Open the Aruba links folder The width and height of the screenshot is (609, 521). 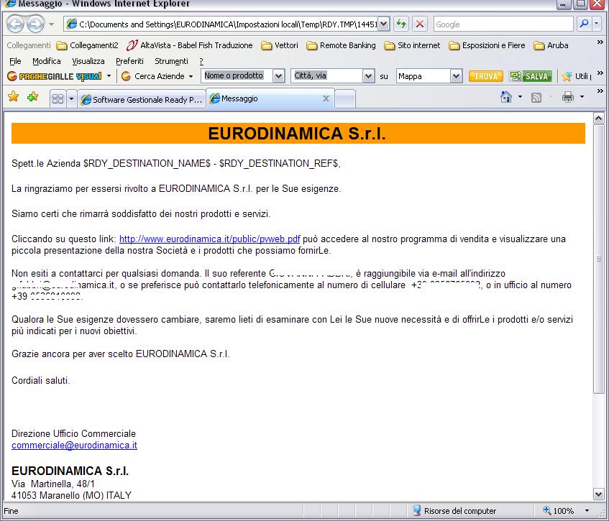[551, 45]
